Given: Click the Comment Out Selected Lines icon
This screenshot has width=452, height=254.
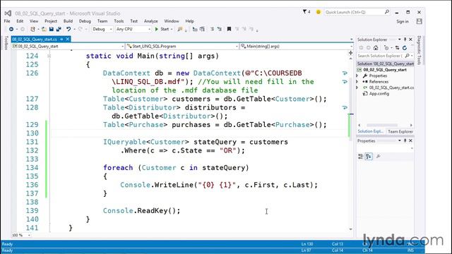Looking at the screenshot, I should [x=195, y=29].
